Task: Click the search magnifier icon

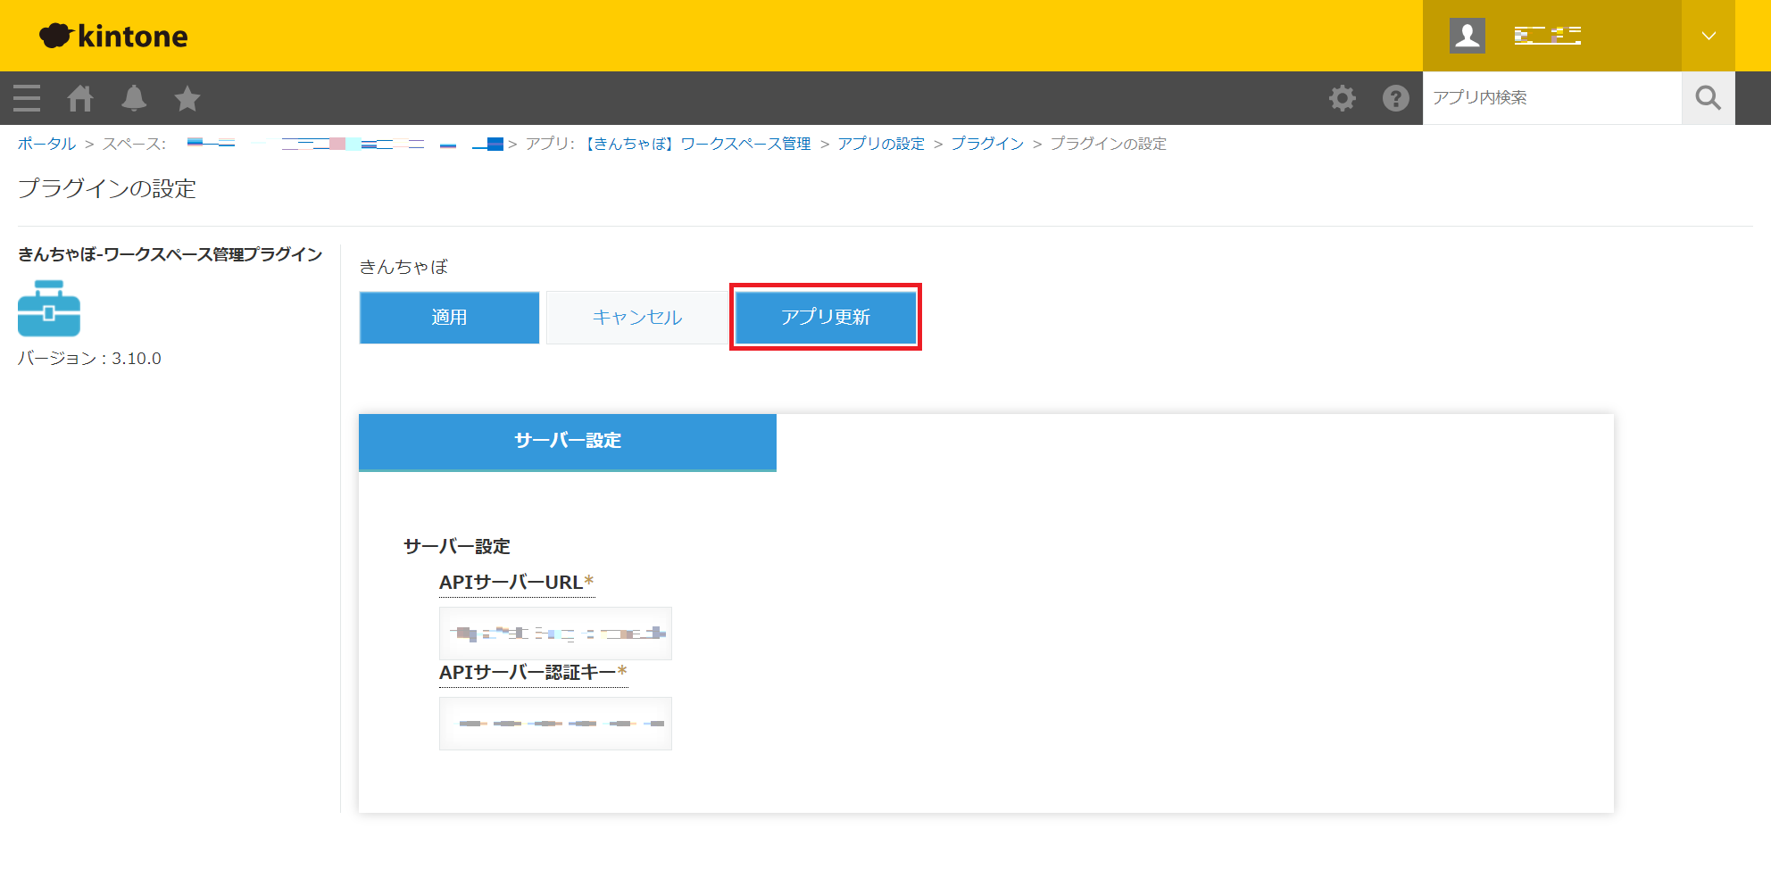Action: [1708, 97]
